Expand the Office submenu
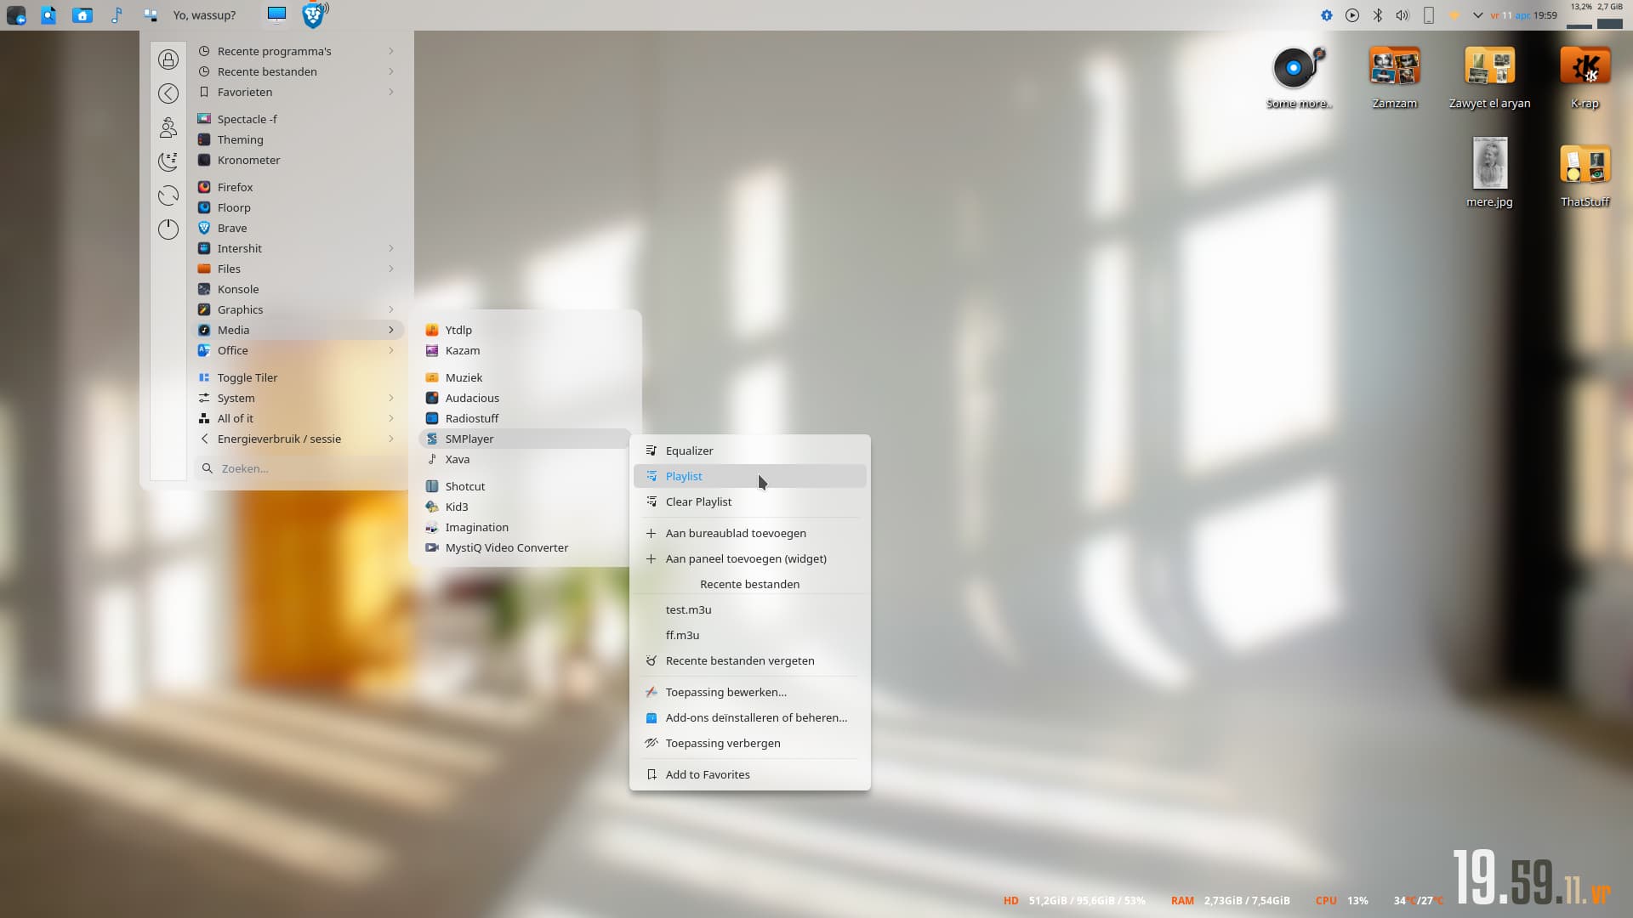Viewport: 1633px width, 918px height. point(299,350)
